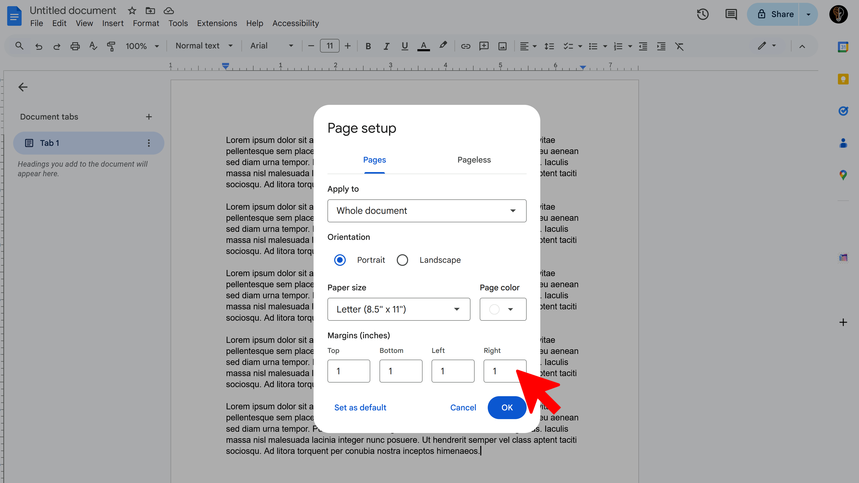Viewport: 859px width, 483px height.
Task: Clear formatting using the toolbar icon
Action: pos(680,46)
